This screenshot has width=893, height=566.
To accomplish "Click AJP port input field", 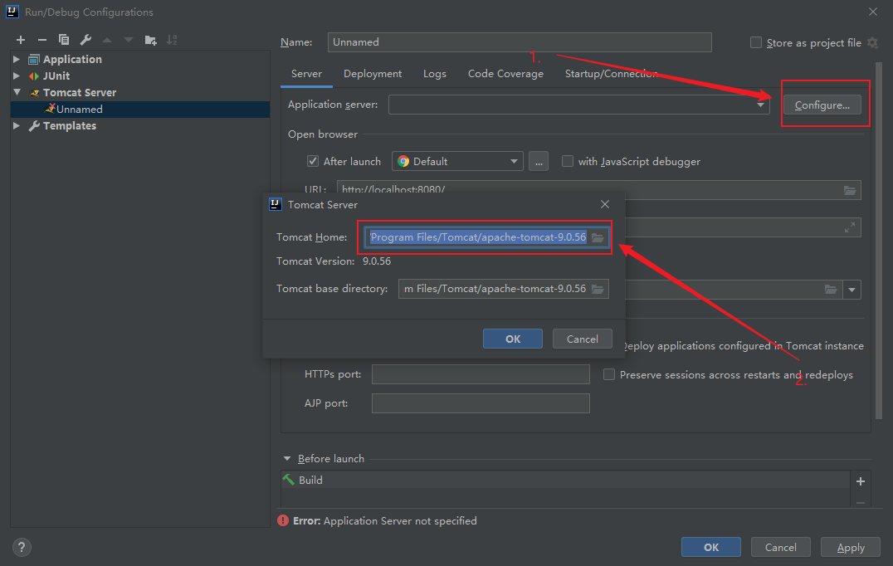I will coord(481,403).
